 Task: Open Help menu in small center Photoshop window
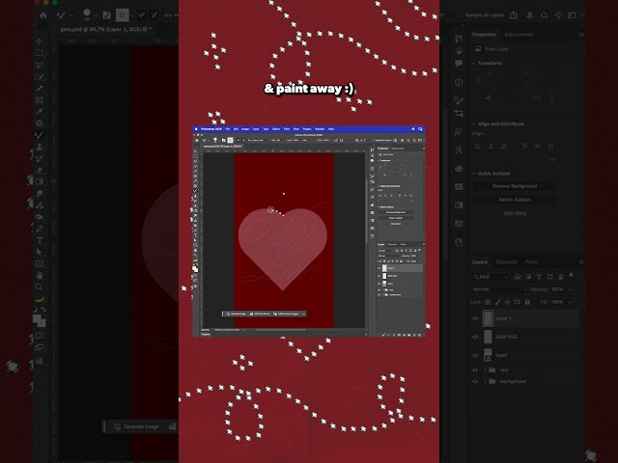331,129
